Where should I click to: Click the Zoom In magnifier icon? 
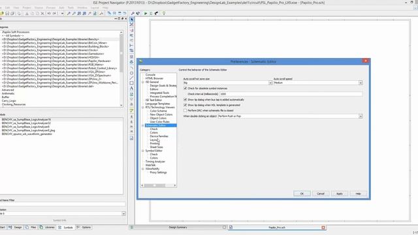(x=69, y=13)
